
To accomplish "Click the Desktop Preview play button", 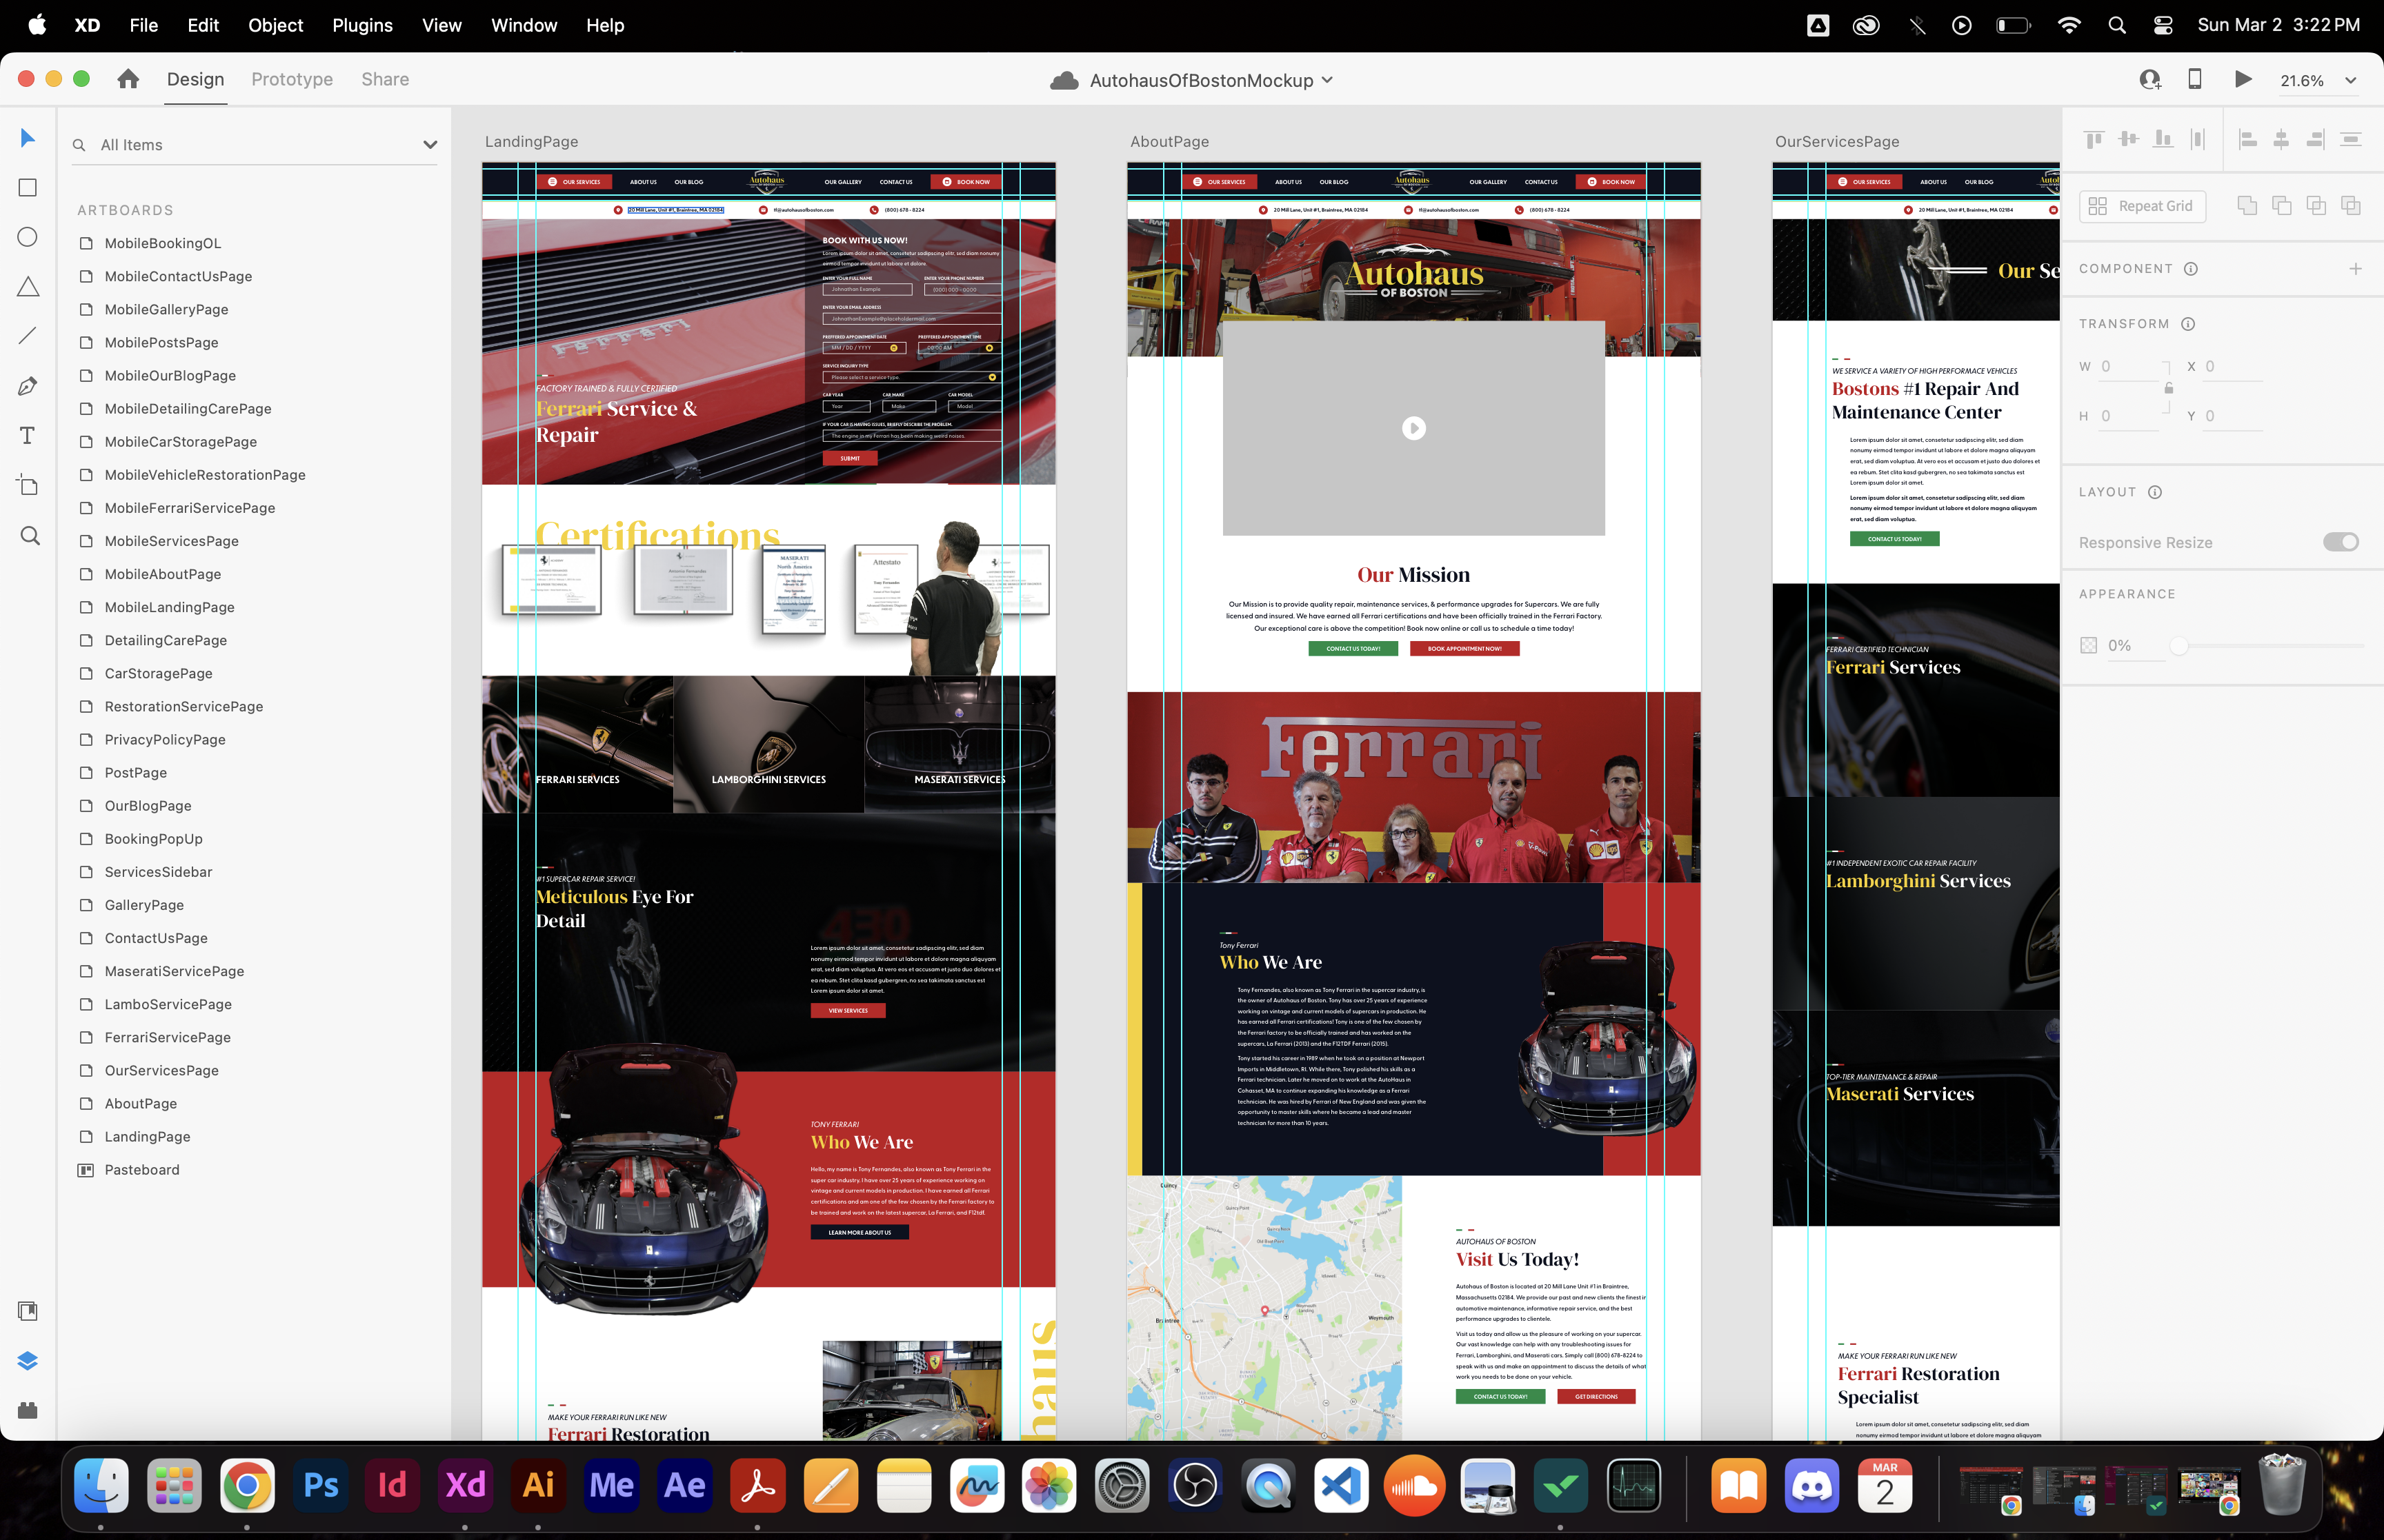I will point(2243,80).
